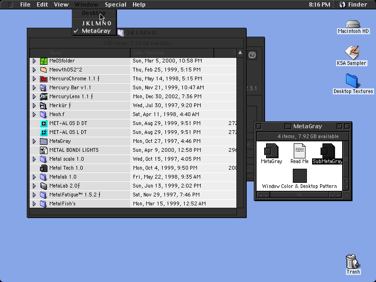Sort list by Date Modified column header
Screen dimensions: 376x282
pos(172,53)
